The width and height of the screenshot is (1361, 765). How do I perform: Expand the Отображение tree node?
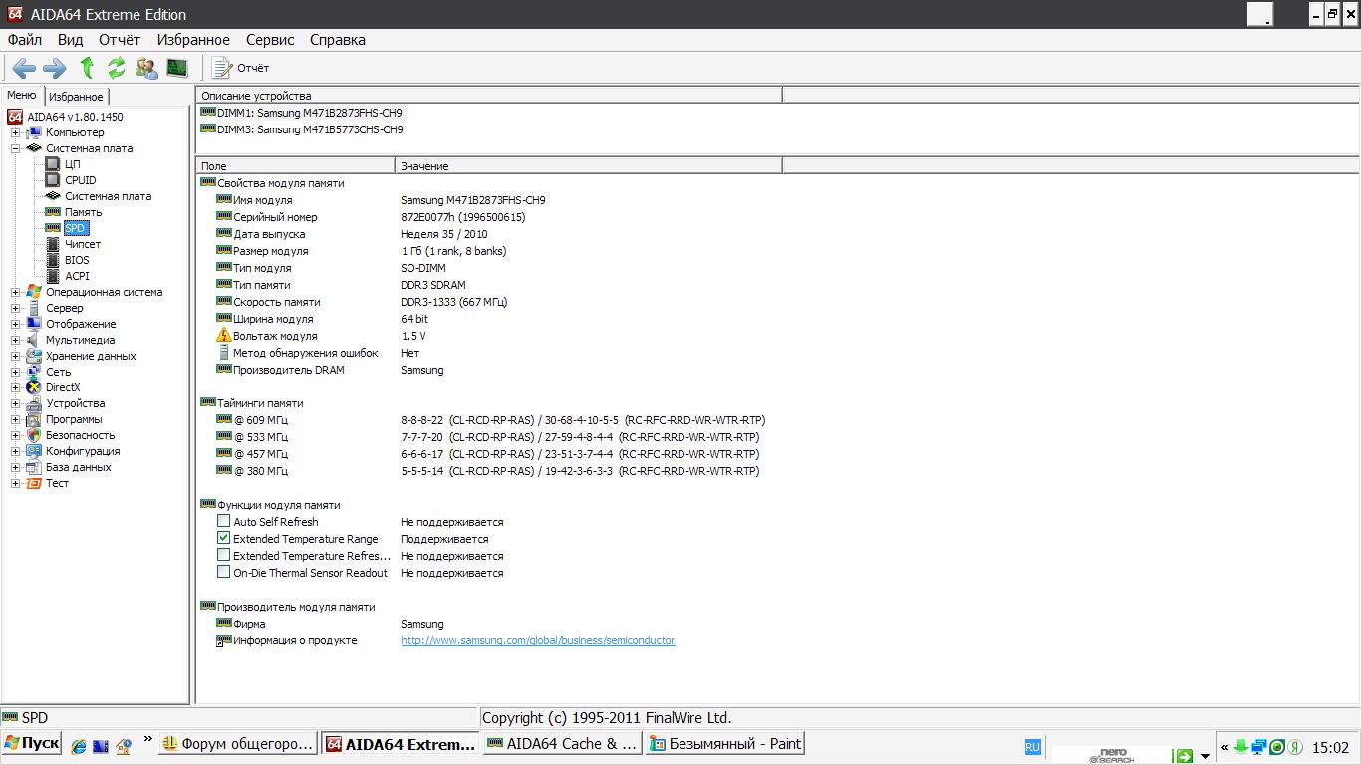15,324
